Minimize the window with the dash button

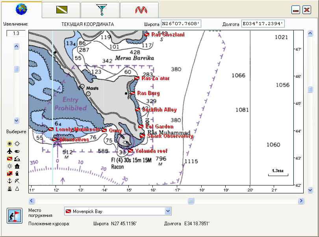tap(296, 10)
